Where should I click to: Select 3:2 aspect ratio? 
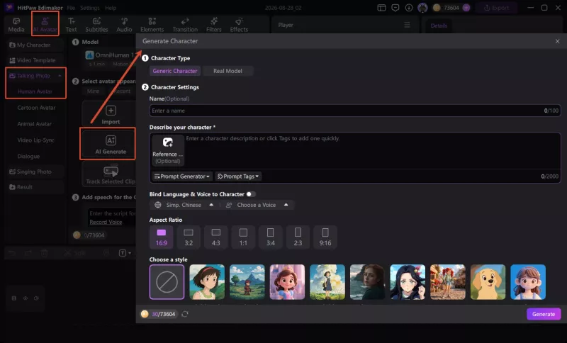tap(189, 237)
